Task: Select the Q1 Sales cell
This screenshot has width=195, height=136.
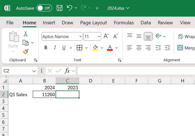Action: coord(20,94)
